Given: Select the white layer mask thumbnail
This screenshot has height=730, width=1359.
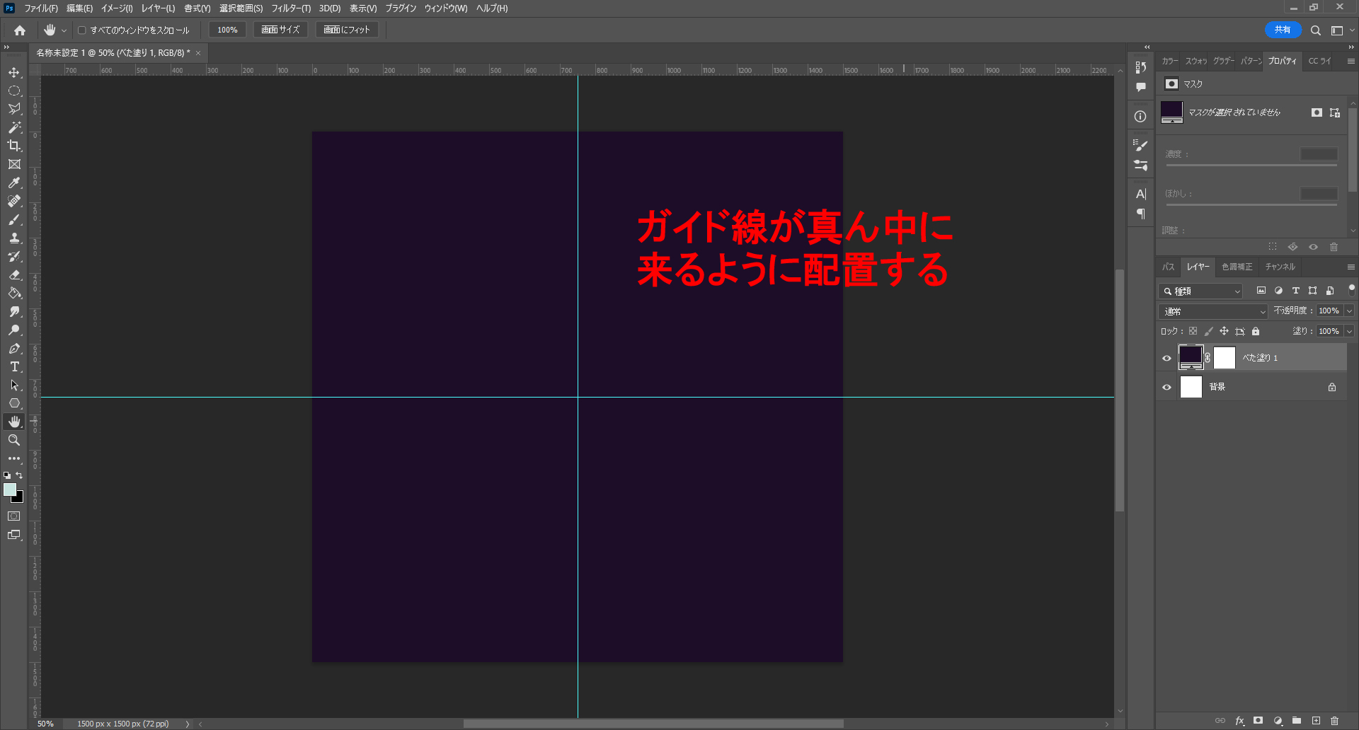Looking at the screenshot, I should (x=1225, y=358).
